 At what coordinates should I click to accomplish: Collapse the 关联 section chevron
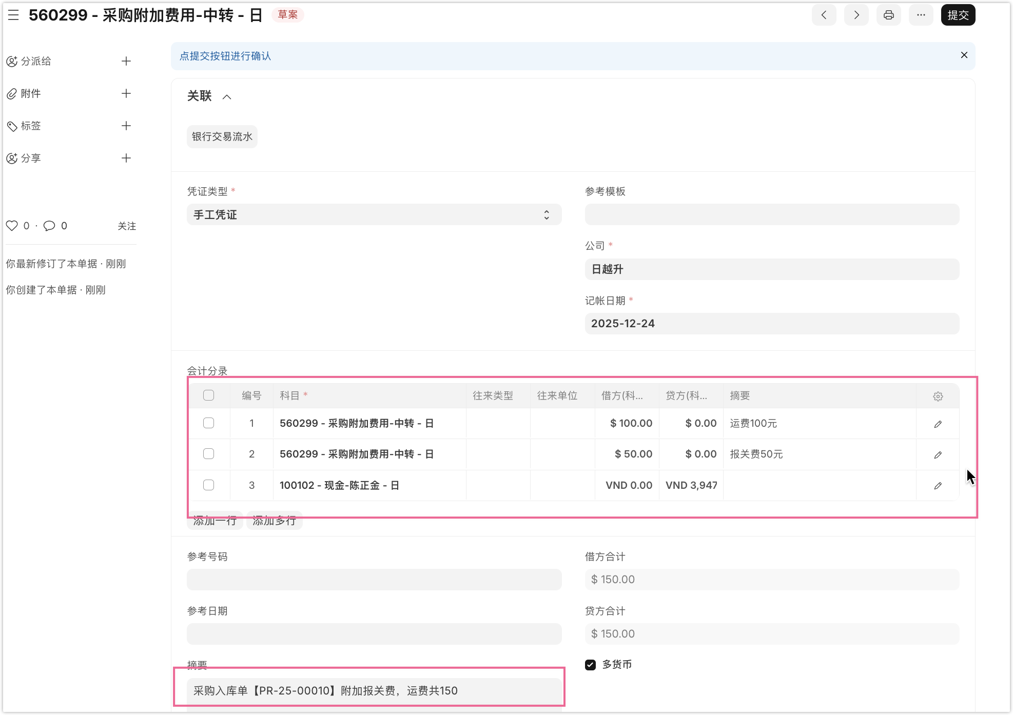(x=227, y=97)
